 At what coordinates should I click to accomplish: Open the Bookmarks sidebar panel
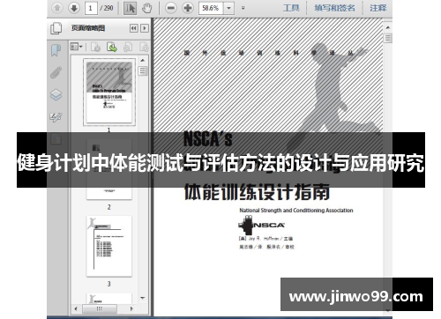56,50
